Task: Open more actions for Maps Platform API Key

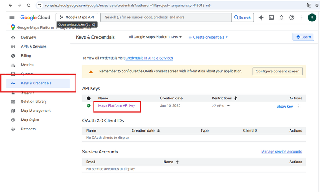Action: [x=299, y=106]
